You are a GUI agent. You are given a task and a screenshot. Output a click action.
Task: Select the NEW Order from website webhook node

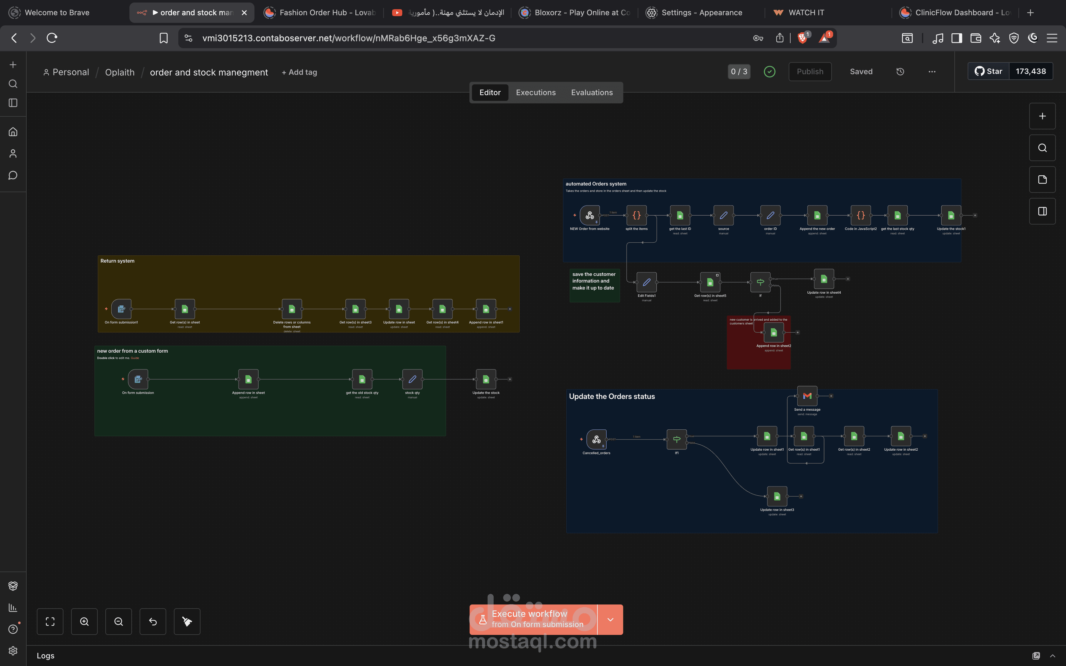tap(589, 215)
